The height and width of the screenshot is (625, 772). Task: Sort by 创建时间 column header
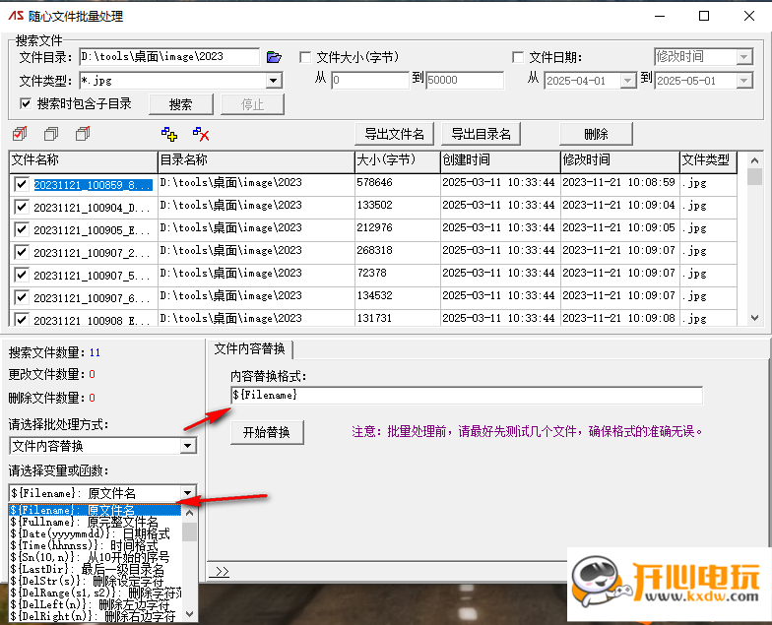point(500,160)
